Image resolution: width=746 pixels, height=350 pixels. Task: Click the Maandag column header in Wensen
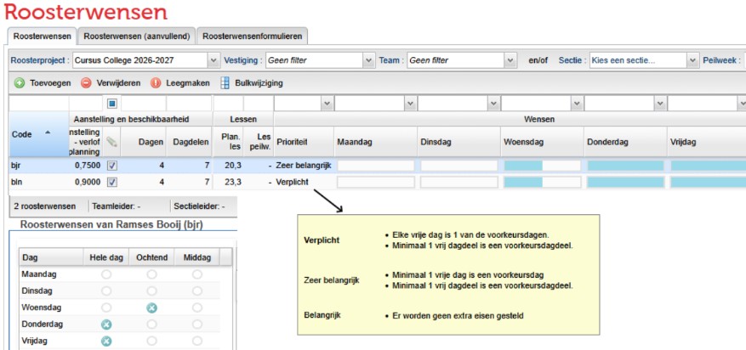(375, 142)
